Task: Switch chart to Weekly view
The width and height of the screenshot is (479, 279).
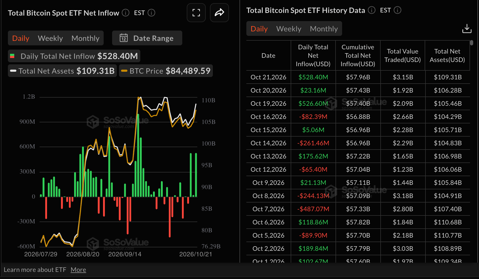Action: tap(50, 38)
